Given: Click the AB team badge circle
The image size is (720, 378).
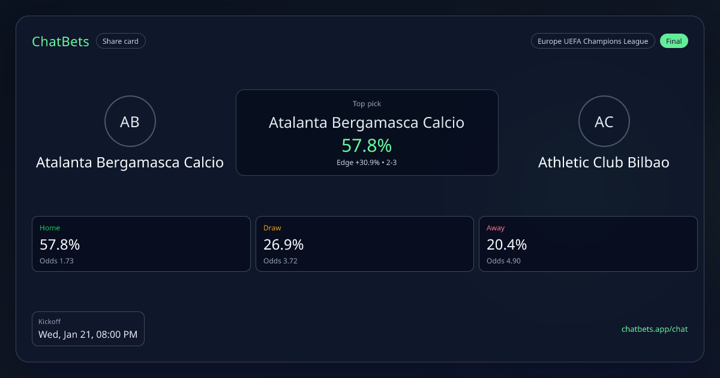Looking at the screenshot, I should (x=130, y=122).
